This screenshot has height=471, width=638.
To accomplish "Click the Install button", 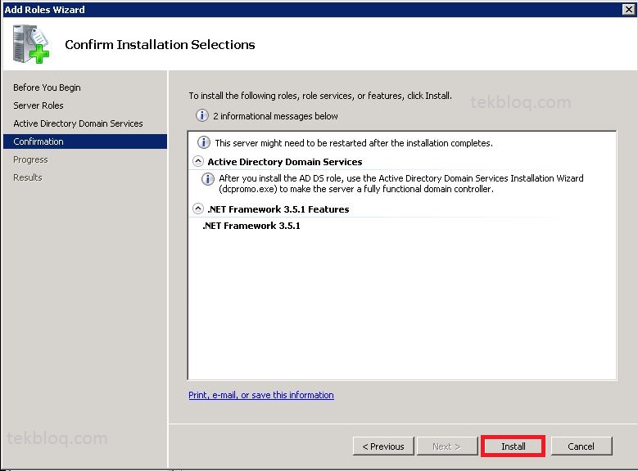I will point(513,446).
